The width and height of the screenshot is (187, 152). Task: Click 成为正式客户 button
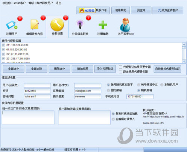[168, 11]
